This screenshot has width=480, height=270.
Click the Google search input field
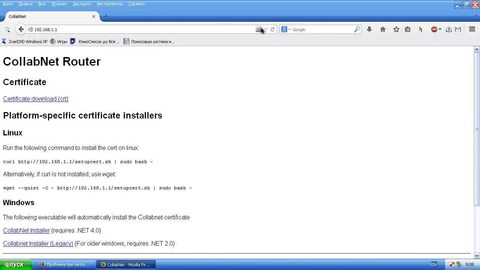tap(322, 29)
